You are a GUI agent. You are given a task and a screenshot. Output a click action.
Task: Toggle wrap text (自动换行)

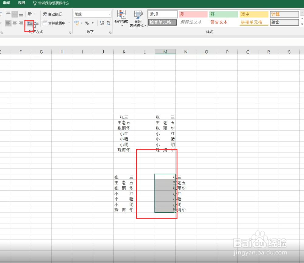53,14
